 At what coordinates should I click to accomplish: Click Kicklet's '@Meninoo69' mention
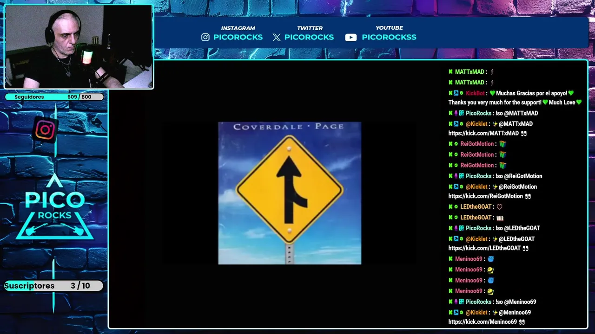coord(515,313)
